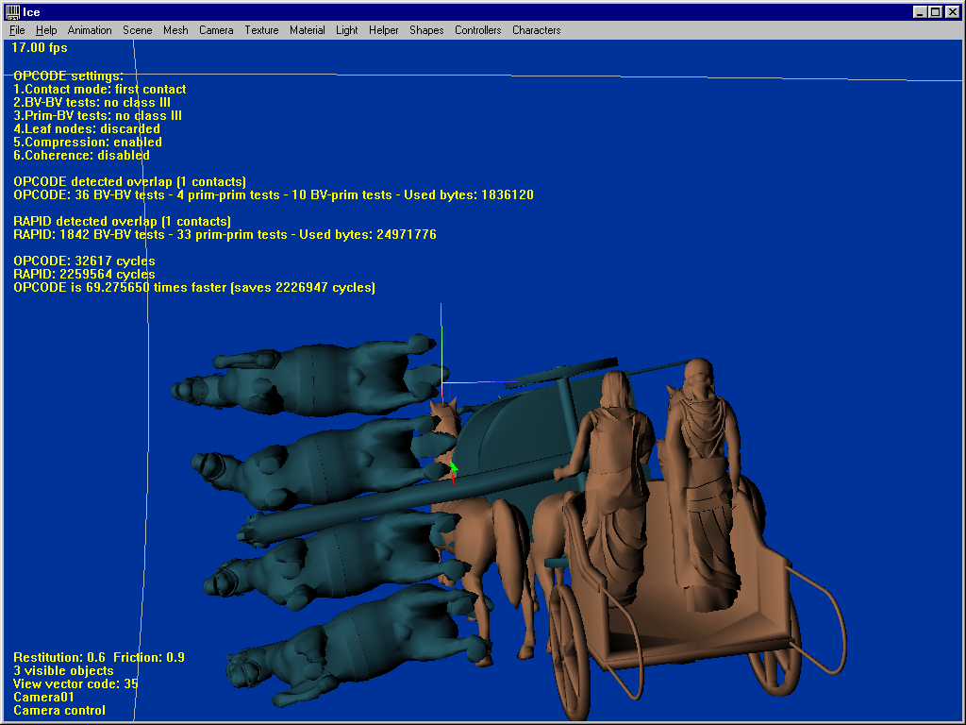The image size is (966, 725).
Task: Click '2.BV-BV tests: no class III' line
Action: point(92,102)
